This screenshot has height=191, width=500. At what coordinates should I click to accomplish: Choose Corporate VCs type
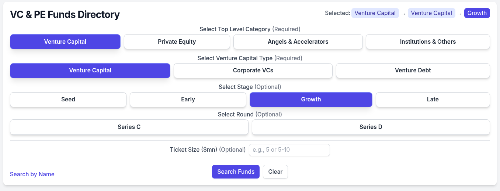253,71
